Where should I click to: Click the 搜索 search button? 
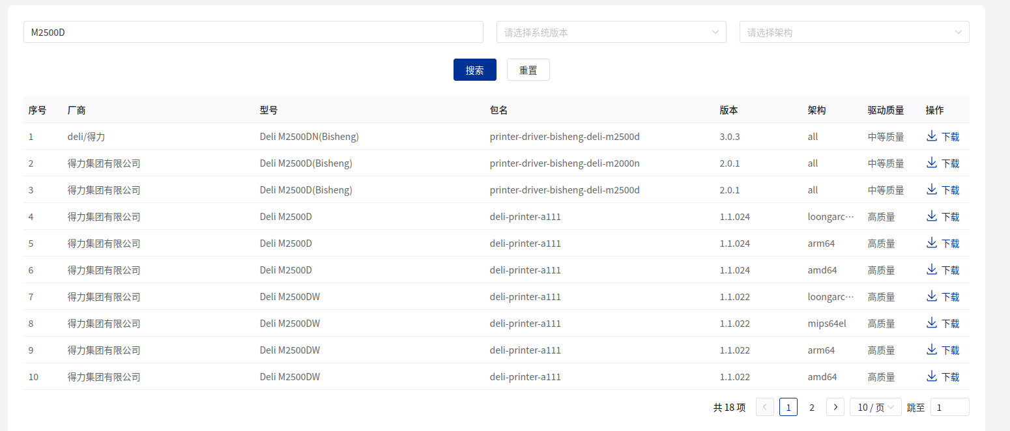point(475,70)
